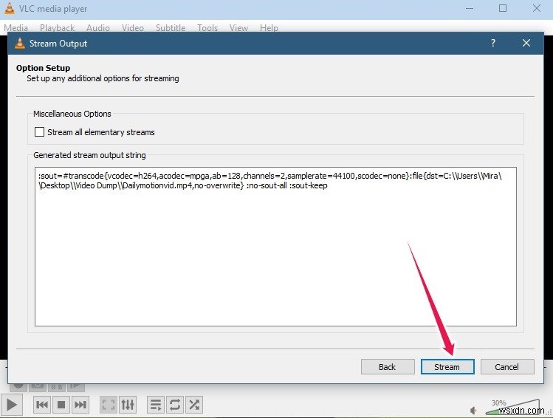Click inside generated stream output string field
553x418 pixels.
[x=275, y=247]
